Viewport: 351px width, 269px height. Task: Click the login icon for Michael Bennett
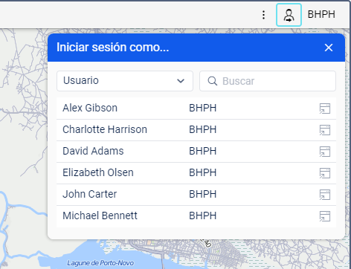click(x=325, y=216)
